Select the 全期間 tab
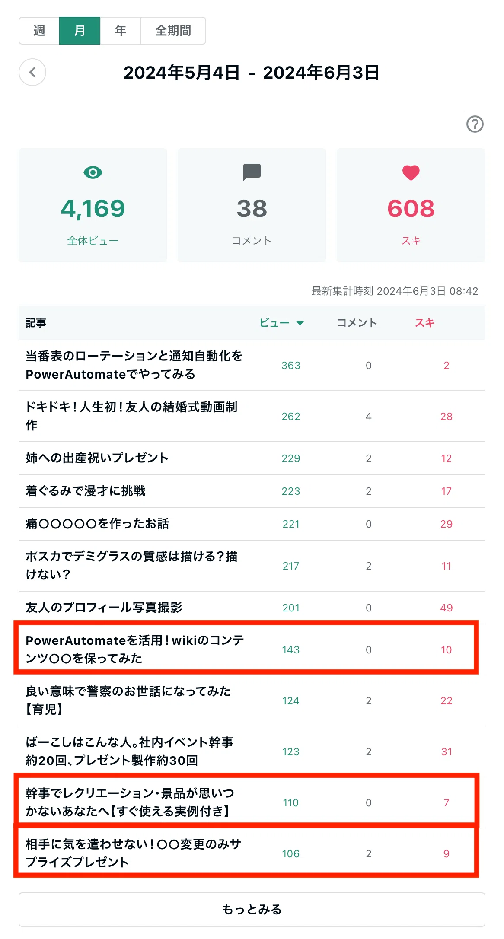Screen dimensions: 504x939 [x=173, y=31]
